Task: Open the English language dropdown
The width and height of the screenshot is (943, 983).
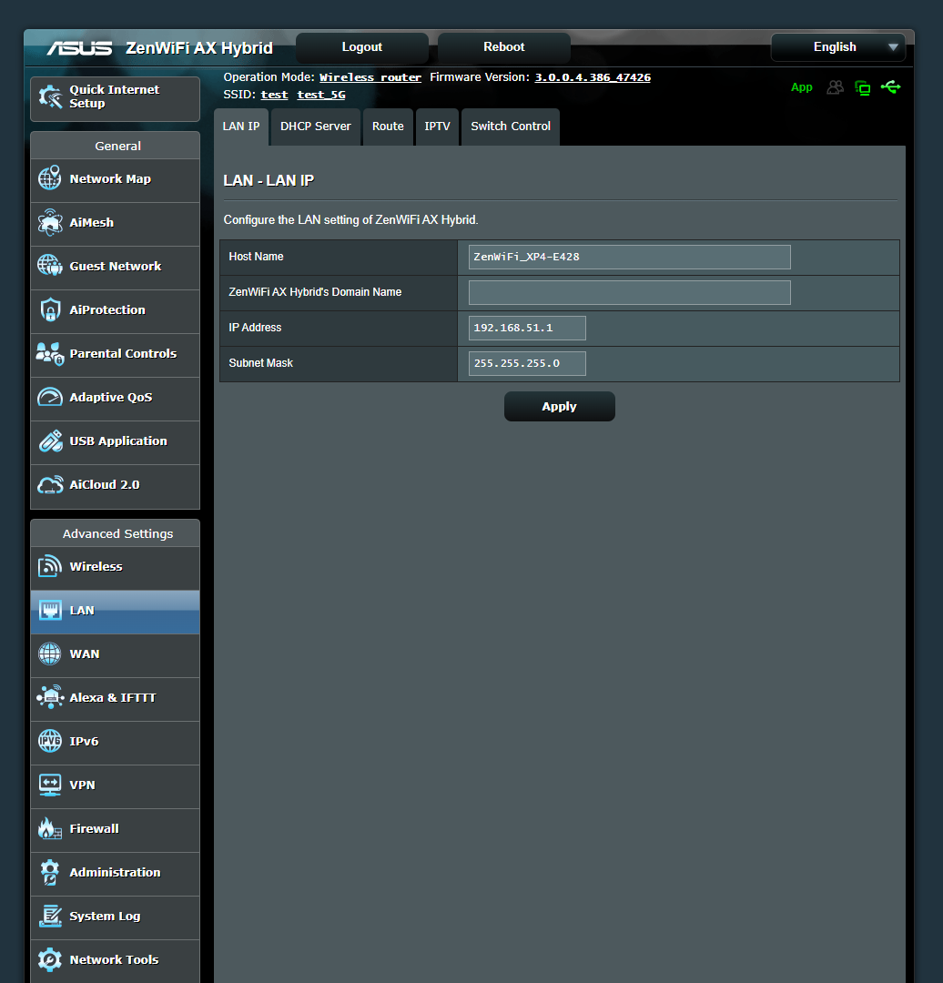Action: [837, 47]
